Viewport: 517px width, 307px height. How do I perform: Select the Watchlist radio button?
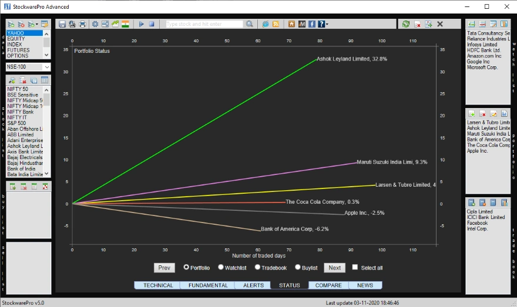221,267
